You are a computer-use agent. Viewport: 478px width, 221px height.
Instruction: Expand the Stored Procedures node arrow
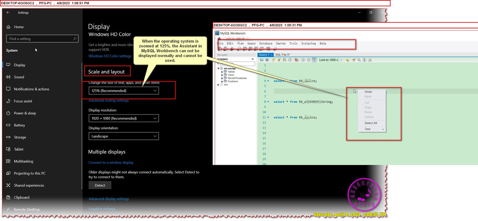click(222, 78)
